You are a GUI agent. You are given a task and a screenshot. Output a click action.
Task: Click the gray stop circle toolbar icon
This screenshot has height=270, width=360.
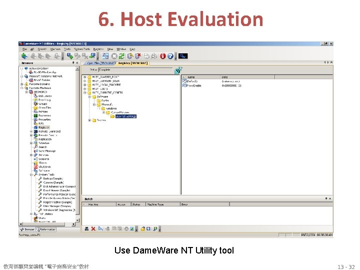coord(114,56)
